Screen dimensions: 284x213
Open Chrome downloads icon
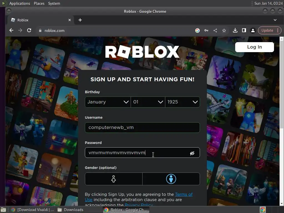(235, 31)
